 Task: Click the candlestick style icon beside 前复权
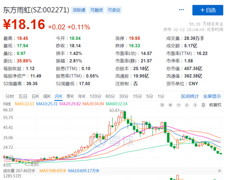(x=203, y=105)
